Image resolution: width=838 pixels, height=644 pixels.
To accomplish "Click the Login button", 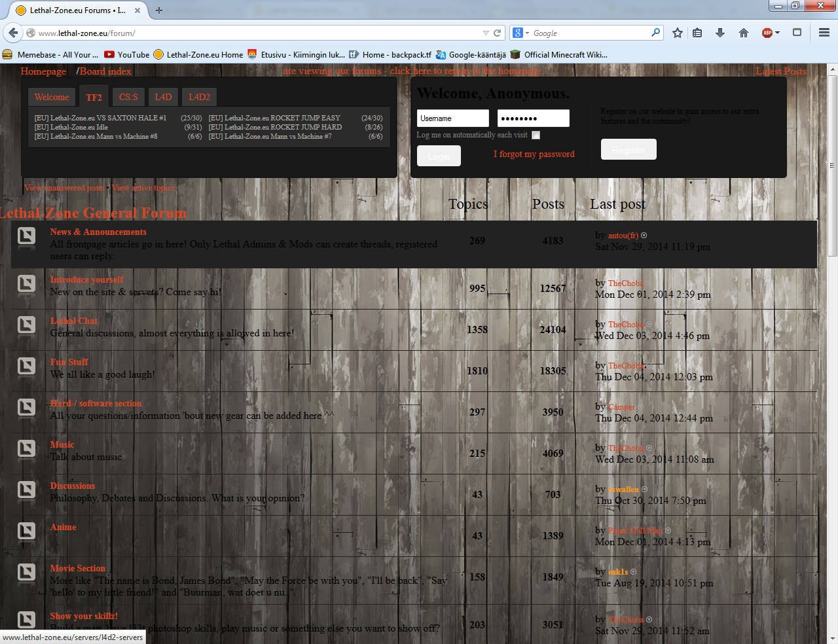I will 439,156.
